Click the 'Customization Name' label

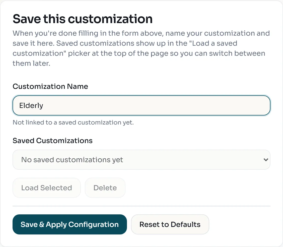pyautogui.click(x=50, y=87)
